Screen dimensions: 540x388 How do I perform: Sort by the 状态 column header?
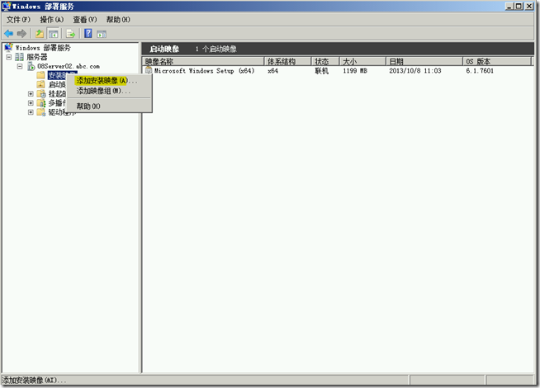tap(325, 61)
